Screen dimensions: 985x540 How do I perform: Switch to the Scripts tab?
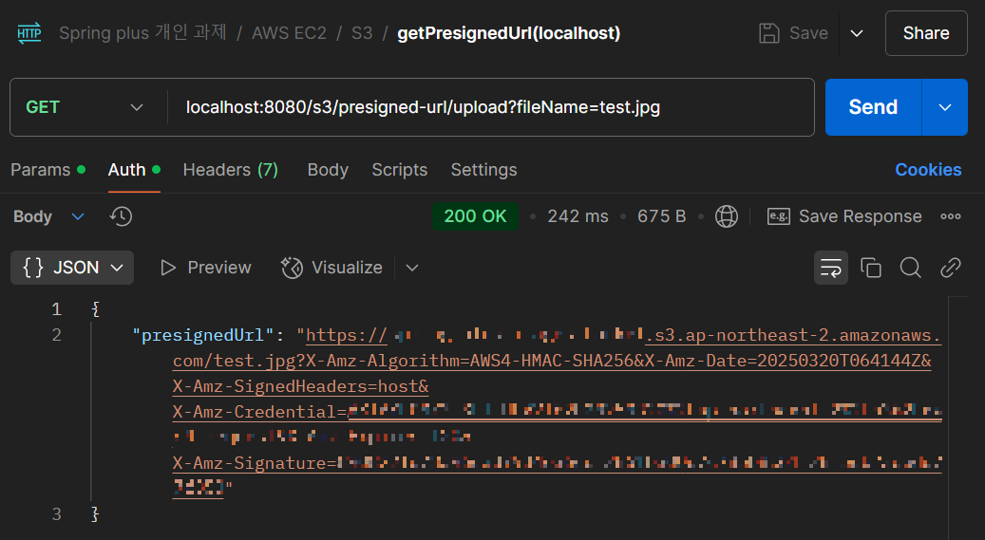(x=400, y=170)
